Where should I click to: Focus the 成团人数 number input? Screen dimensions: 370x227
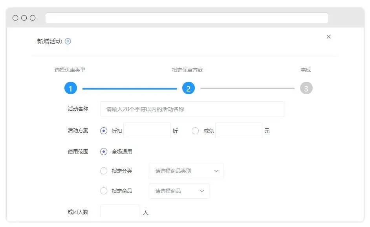tap(120, 212)
